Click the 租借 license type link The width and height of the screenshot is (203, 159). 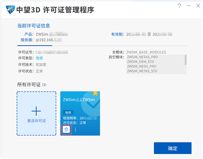coord(39,58)
